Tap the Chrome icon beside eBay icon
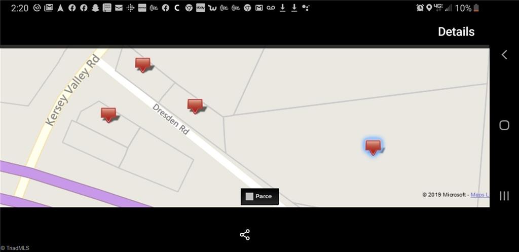 [x=189, y=8]
